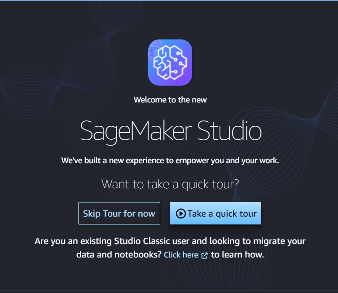Click the play icon inside the tour button
The image size is (338, 293).
180,213
